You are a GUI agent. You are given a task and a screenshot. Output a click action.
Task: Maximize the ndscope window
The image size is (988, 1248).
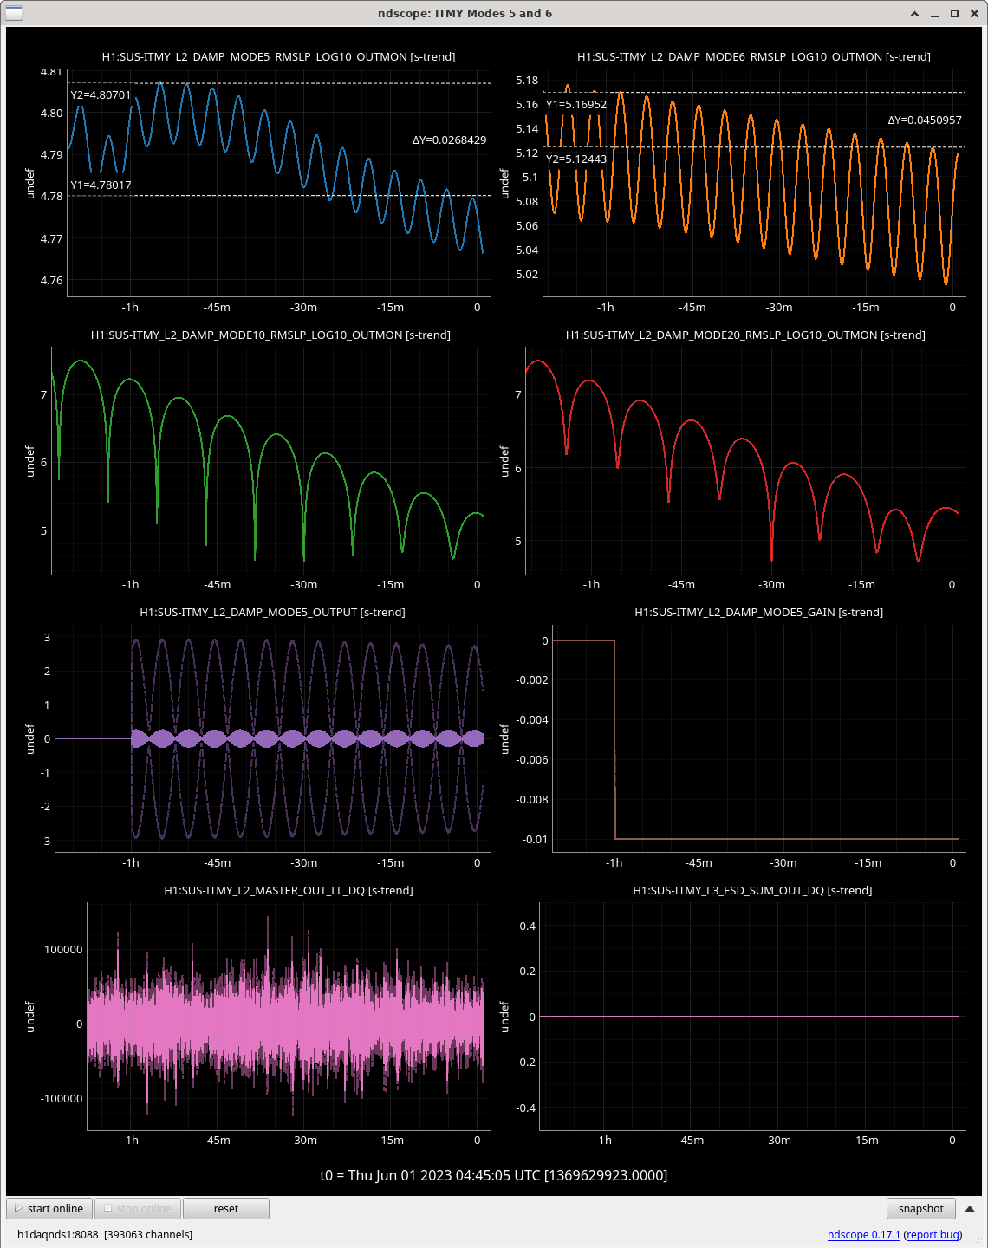point(954,14)
